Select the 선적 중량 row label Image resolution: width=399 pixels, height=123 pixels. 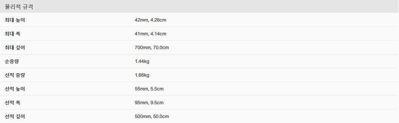click(x=15, y=75)
